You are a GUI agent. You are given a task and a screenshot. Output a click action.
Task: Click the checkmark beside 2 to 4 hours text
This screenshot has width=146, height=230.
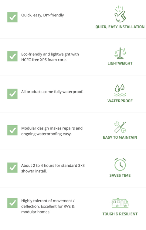coord(12,168)
